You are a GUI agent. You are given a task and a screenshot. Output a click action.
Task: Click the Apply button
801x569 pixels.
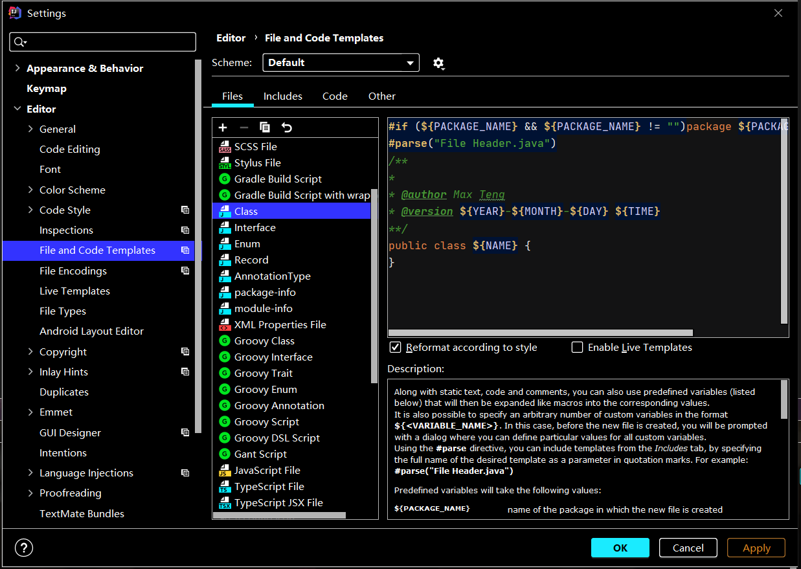(756, 548)
